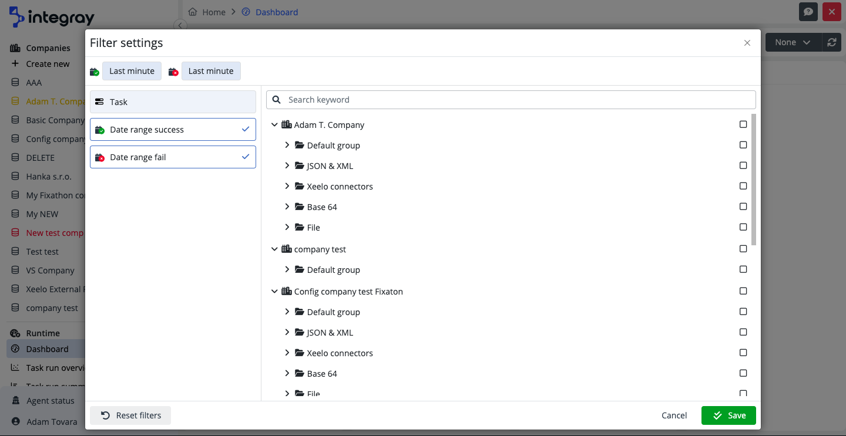Open the None dropdown in the header

[x=793, y=42]
